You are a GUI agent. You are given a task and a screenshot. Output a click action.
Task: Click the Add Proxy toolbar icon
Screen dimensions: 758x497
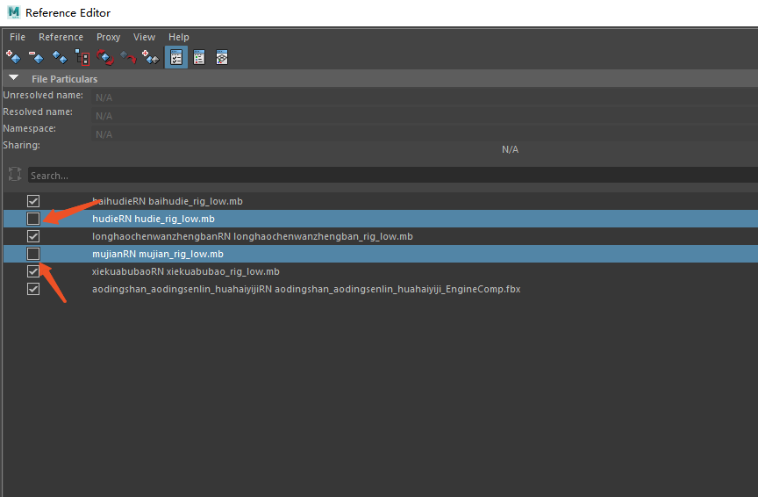coord(151,57)
